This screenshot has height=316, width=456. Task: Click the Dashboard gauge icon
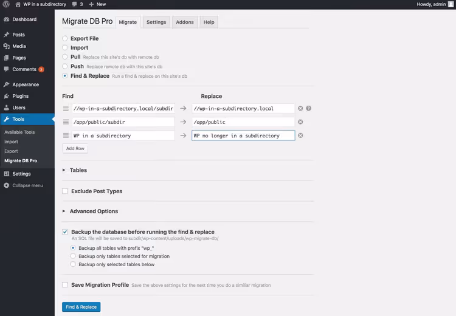(7, 19)
